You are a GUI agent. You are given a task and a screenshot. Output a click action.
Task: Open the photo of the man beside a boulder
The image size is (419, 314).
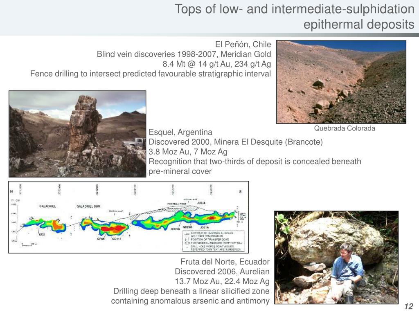336,258
